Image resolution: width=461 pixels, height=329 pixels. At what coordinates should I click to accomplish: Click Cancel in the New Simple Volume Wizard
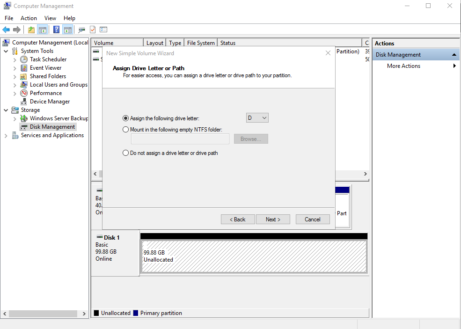tap(313, 219)
